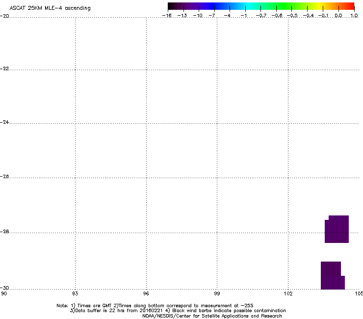
Task: Click the 'ASCAT 25KM MLE-4 ascending' title text
Action: coord(50,8)
